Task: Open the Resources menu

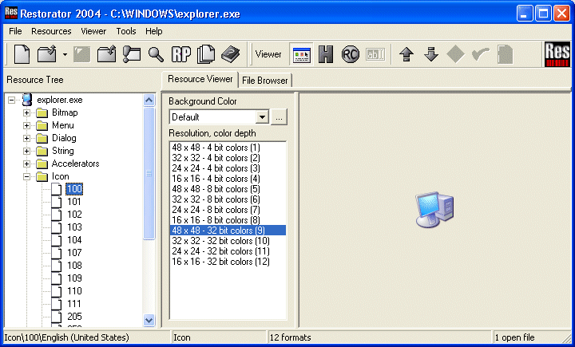Action: [51, 32]
